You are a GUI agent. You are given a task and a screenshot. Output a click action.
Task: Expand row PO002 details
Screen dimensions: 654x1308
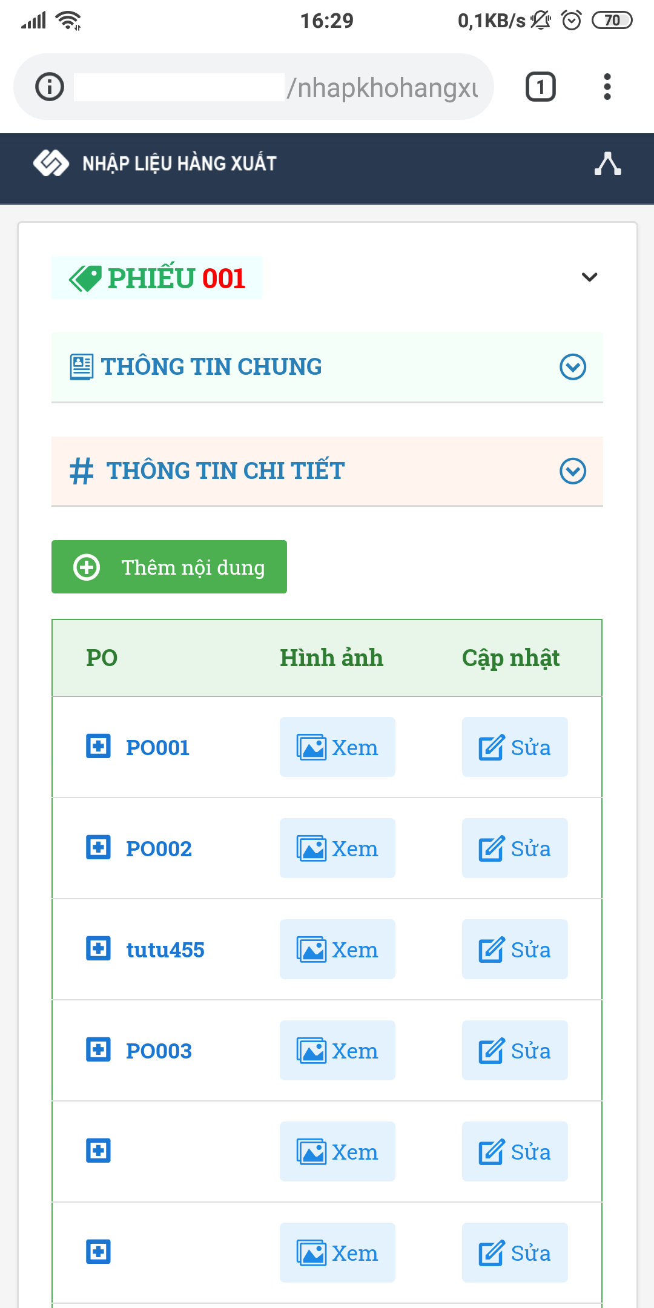tap(98, 847)
